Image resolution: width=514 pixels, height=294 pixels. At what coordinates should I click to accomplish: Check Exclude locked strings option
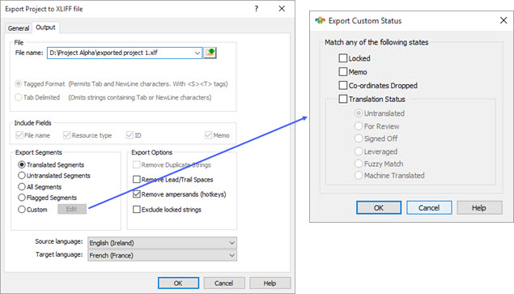coord(137,209)
